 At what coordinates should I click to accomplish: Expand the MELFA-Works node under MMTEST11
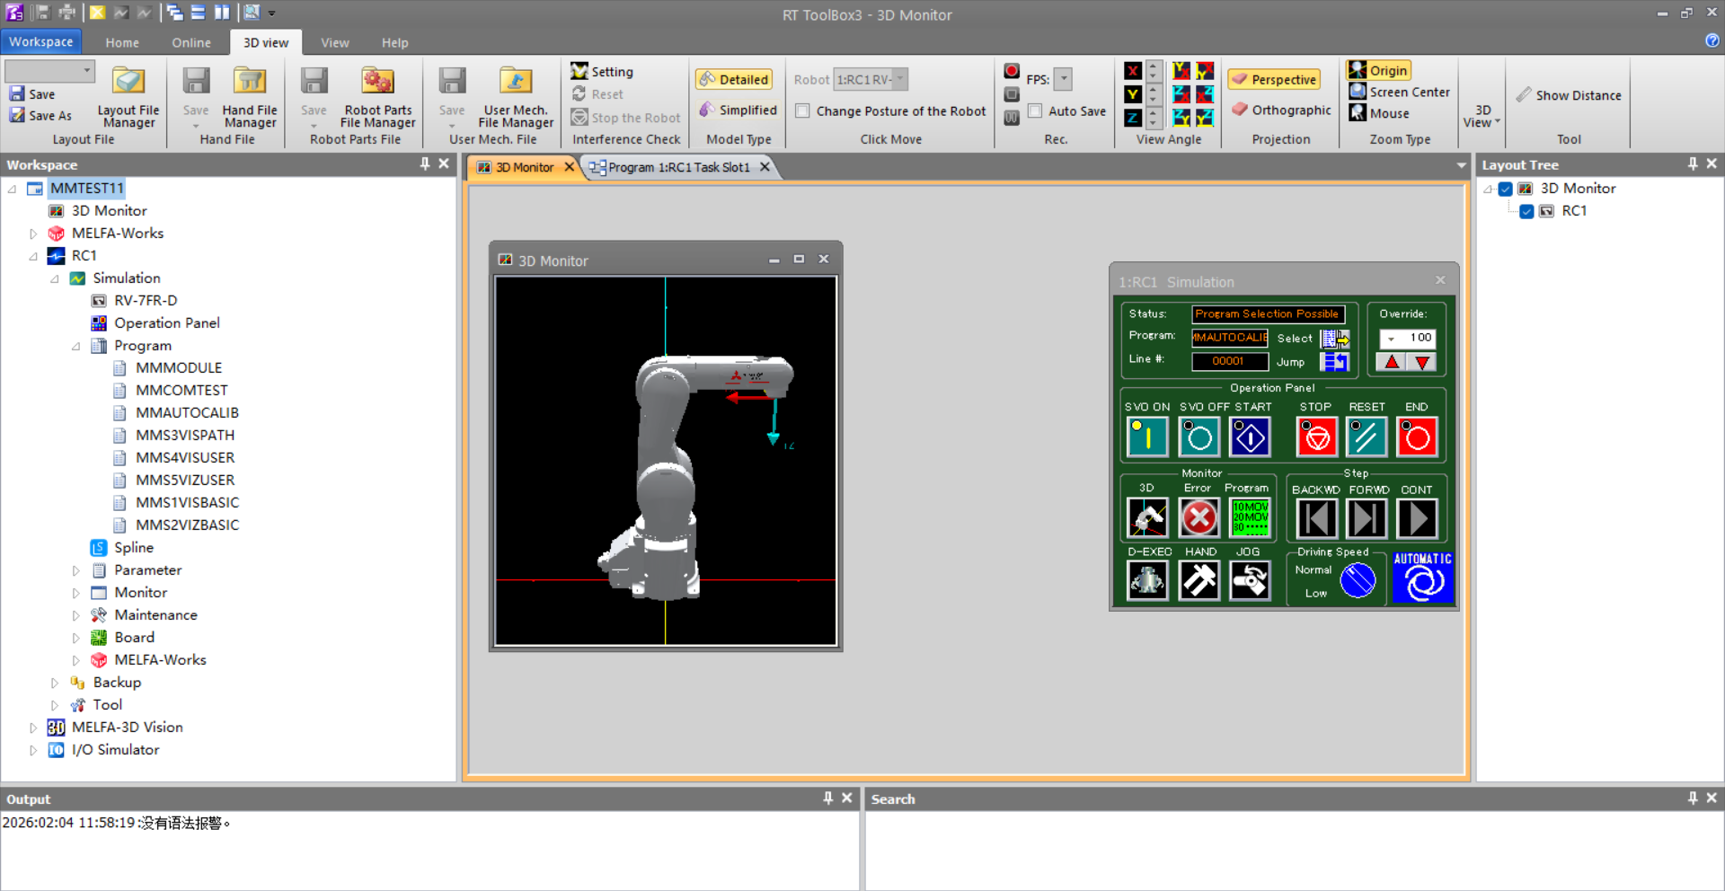[33, 234]
